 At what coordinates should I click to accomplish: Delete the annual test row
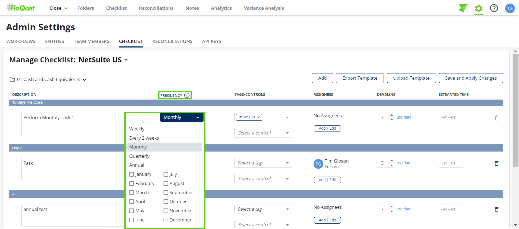click(x=496, y=210)
